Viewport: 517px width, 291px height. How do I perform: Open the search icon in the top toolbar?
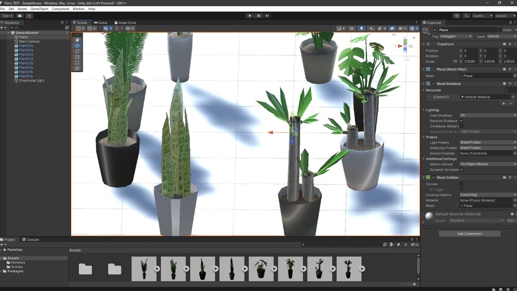point(467,16)
